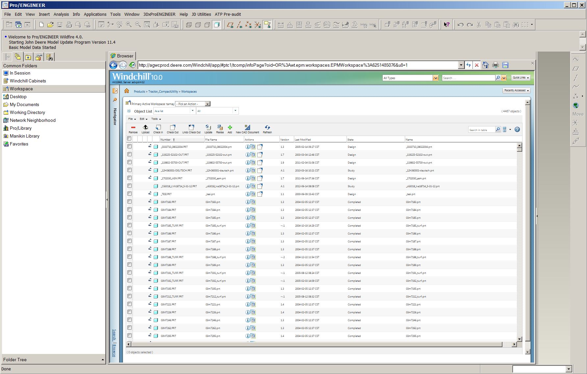Screen dimensions: 587x374
Task: Open the Applications menu
Action: 95,14
